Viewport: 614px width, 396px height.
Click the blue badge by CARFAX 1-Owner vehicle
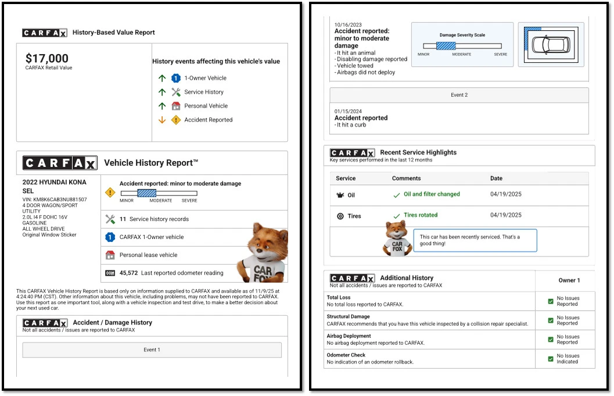click(x=110, y=237)
